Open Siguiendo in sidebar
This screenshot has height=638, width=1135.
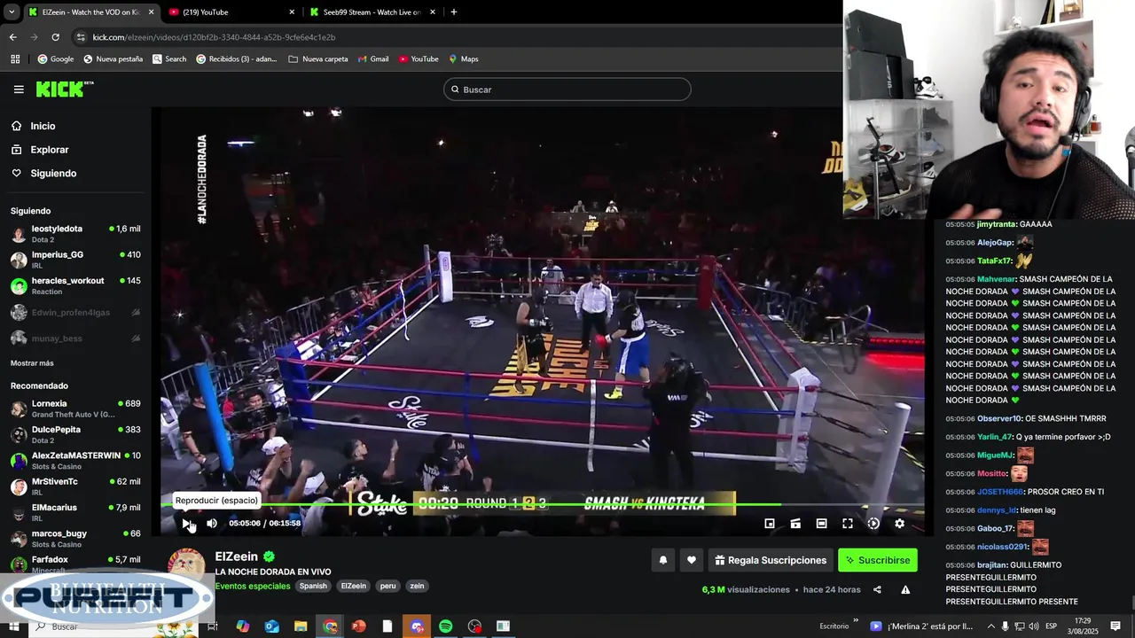pyautogui.click(x=53, y=174)
